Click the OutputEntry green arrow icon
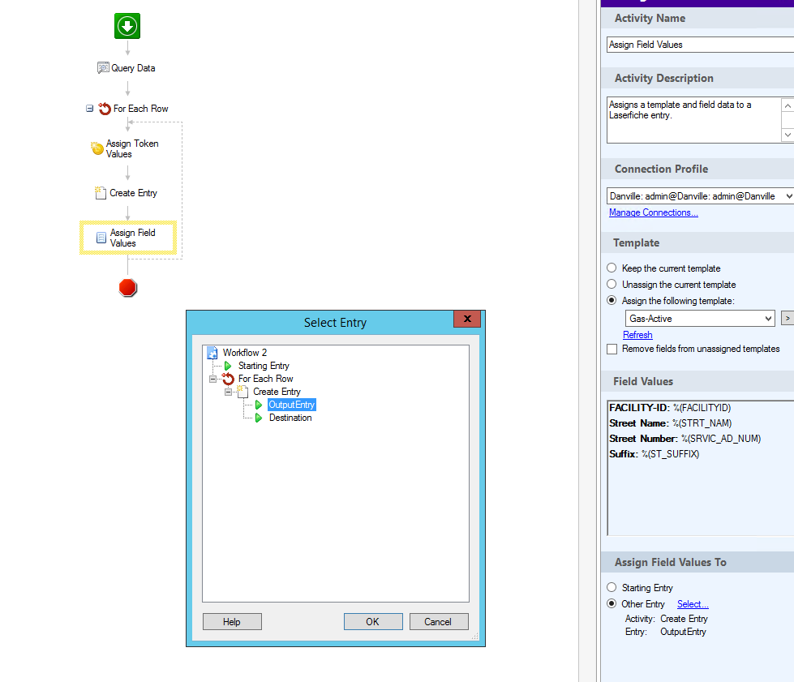Screen dimensions: 794x682 click(259, 405)
